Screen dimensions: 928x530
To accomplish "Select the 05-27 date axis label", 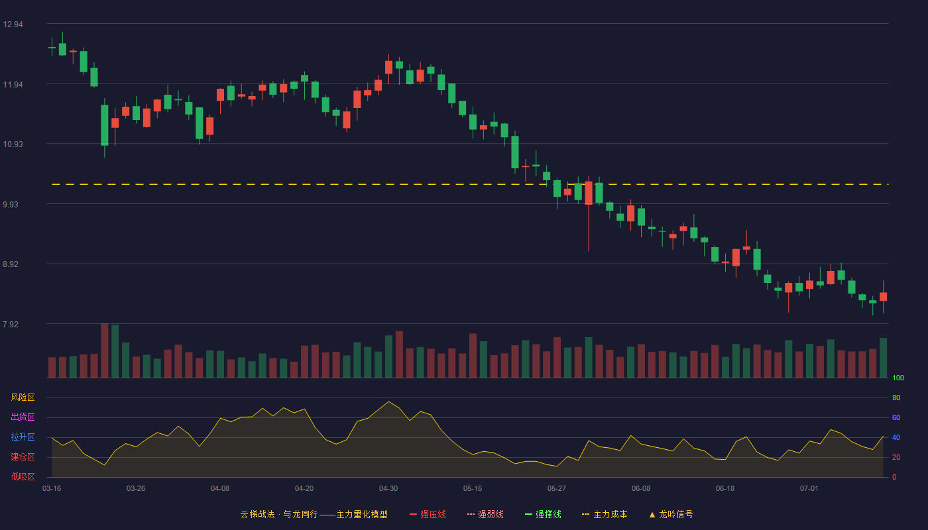I will (x=557, y=488).
